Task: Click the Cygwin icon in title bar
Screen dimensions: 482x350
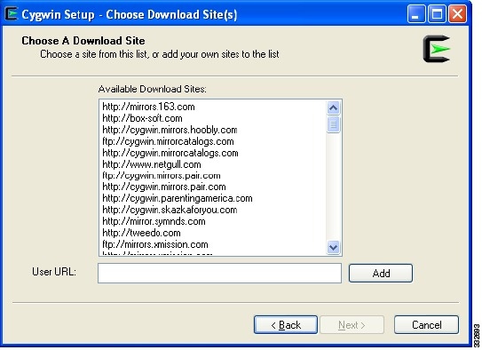Action: coord(11,14)
